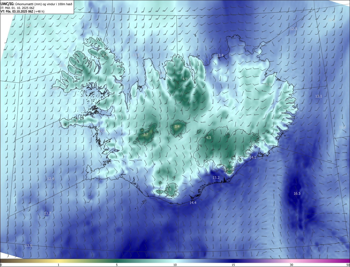Click the 3.4 value label on the central glacier
The width and height of the screenshot is (350, 267).
click(x=177, y=126)
